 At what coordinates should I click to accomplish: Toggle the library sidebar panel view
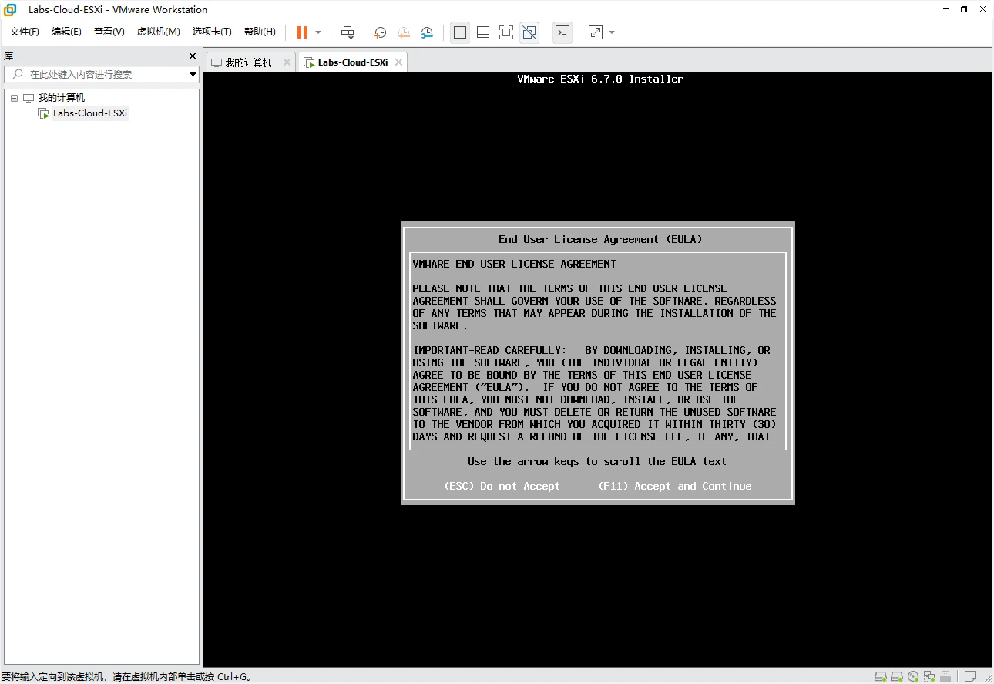point(460,32)
